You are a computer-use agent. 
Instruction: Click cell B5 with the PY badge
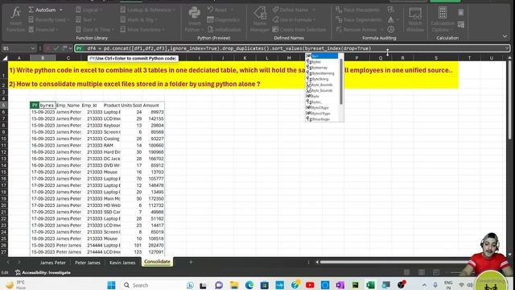click(x=43, y=106)
